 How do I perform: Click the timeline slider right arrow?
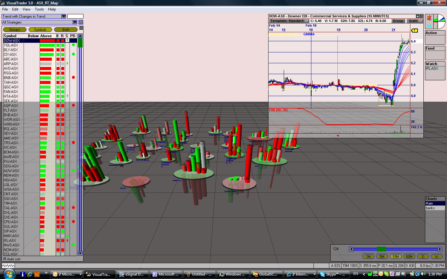coord(440,249)
